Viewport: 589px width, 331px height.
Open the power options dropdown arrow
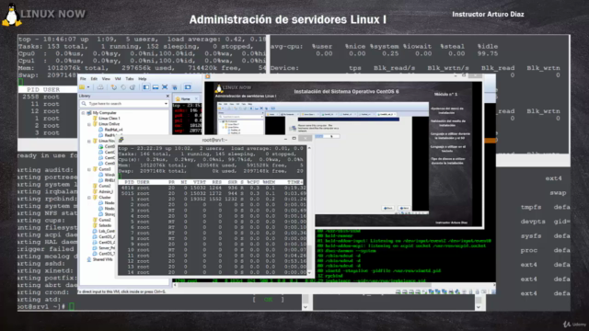point(88,87)
